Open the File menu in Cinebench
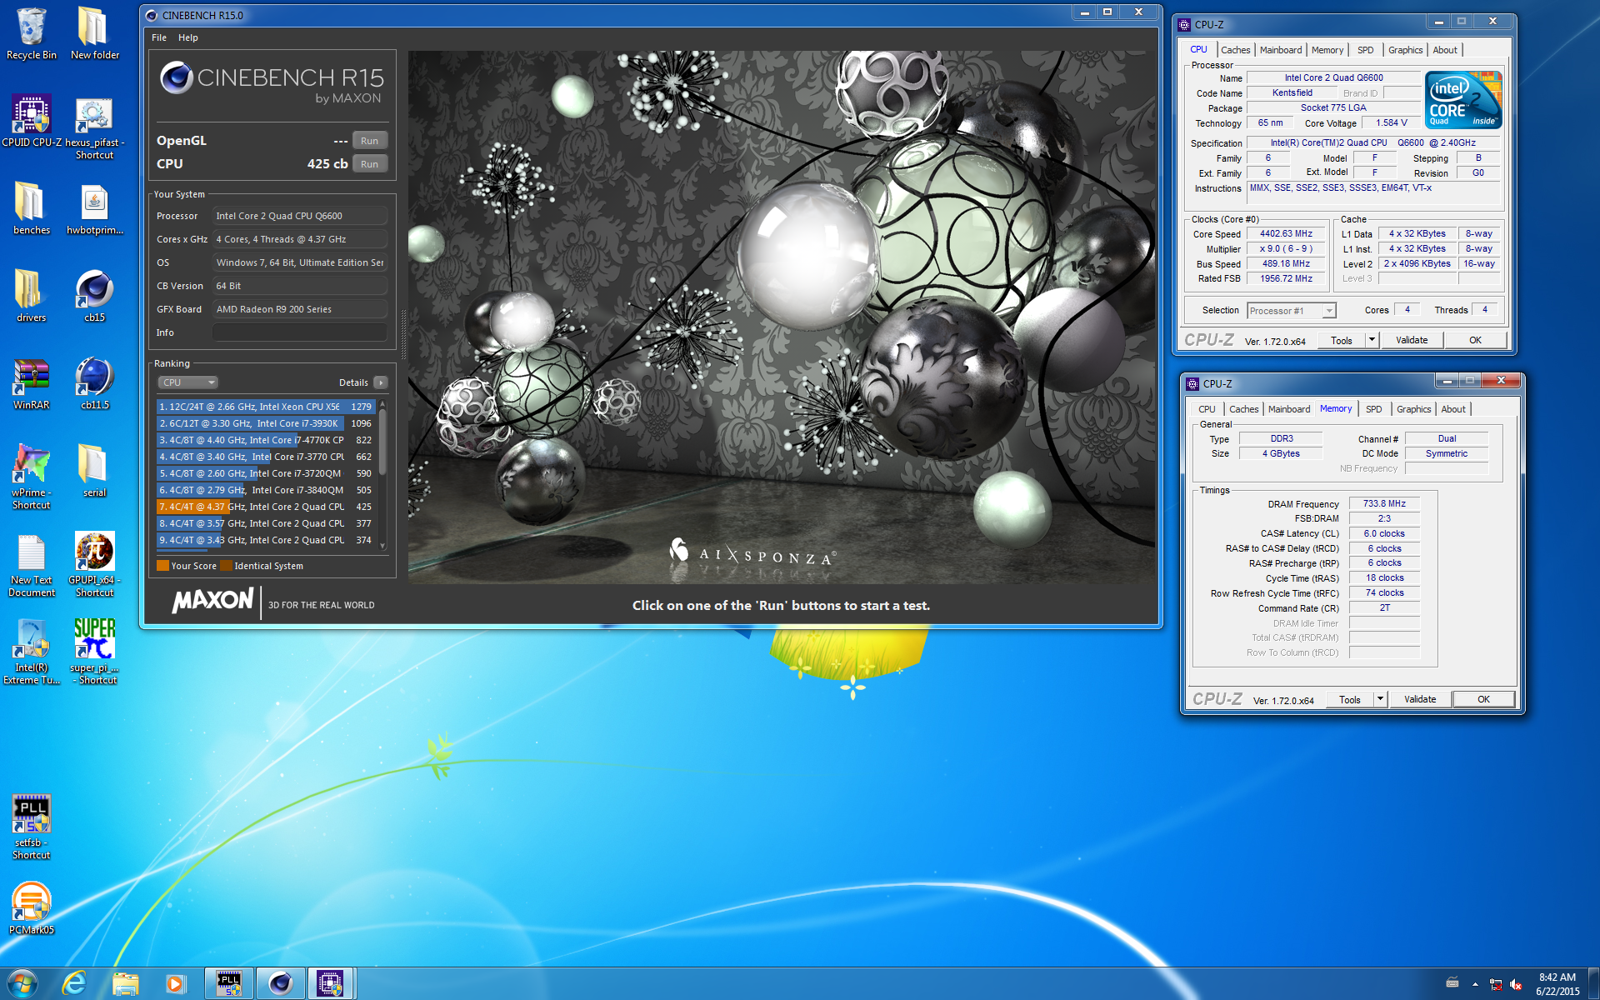Viewport: 1600px width, 1000px height. 159,37
